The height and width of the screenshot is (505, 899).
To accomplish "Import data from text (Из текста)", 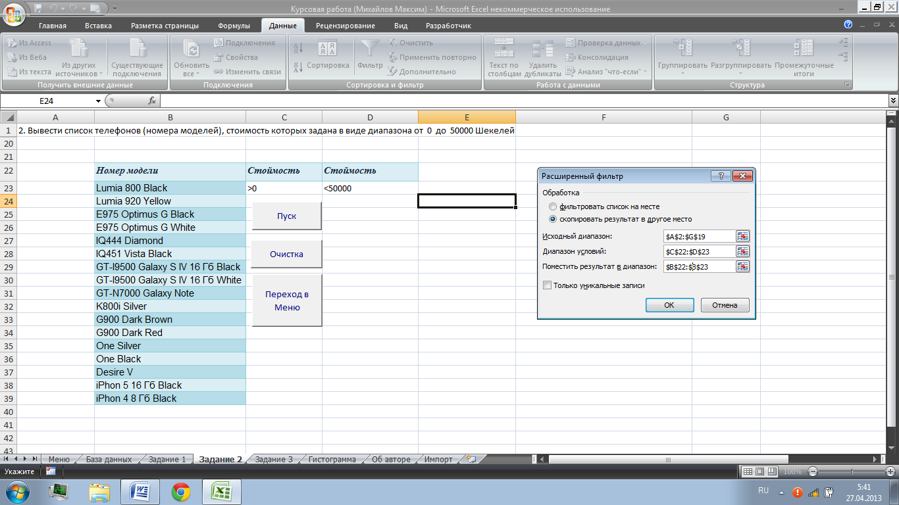I will pos(30,72).
